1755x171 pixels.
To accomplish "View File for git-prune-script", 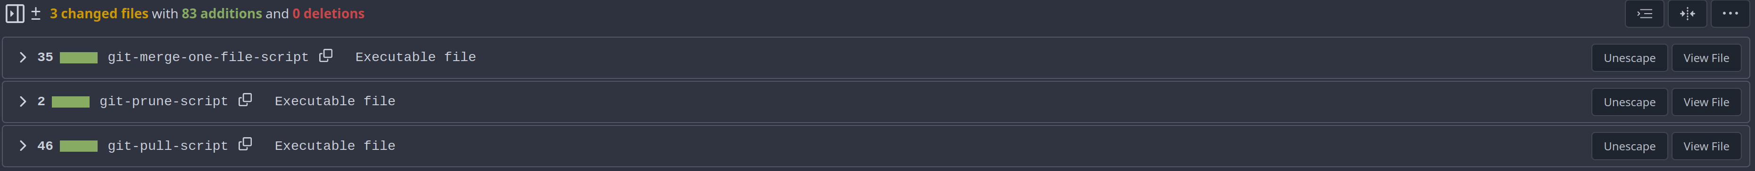I will (x=1706, y=102).
